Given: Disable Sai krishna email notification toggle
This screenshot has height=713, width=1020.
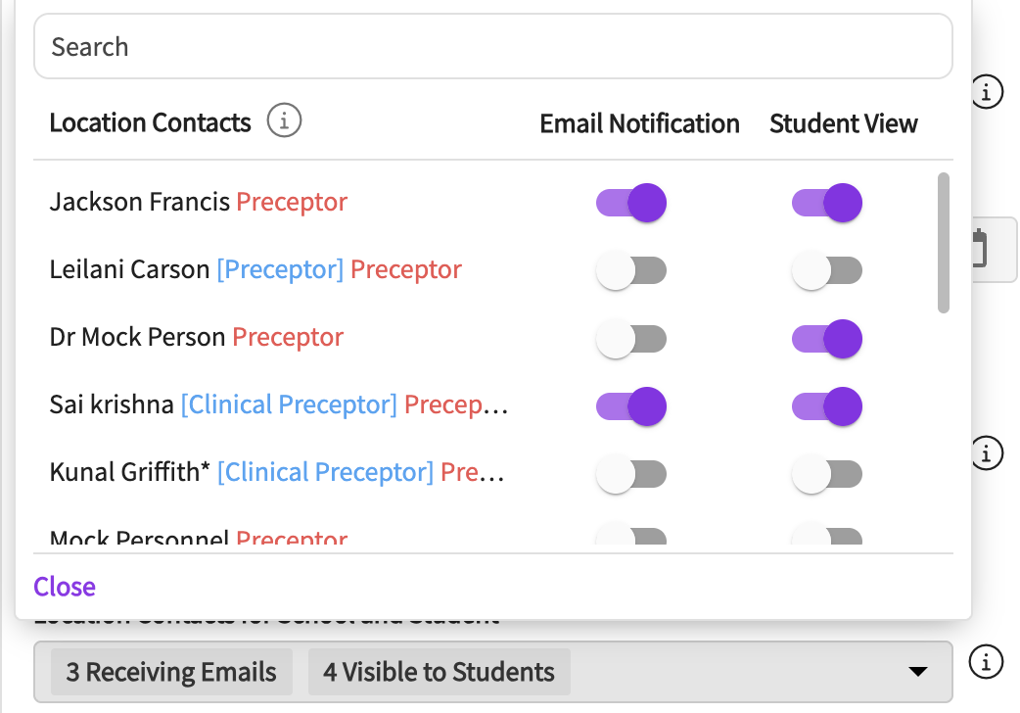Looking at the screenshot, I should tap(631, 406).
